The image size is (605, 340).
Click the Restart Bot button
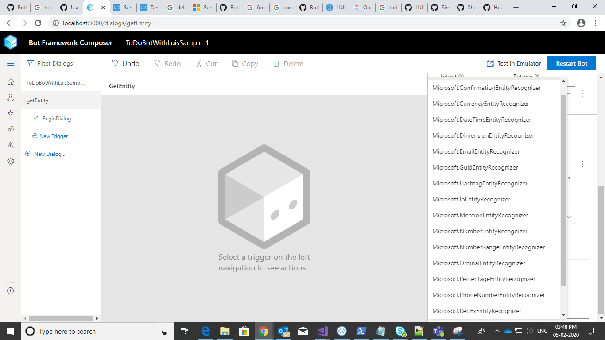[x=571, y=63]
